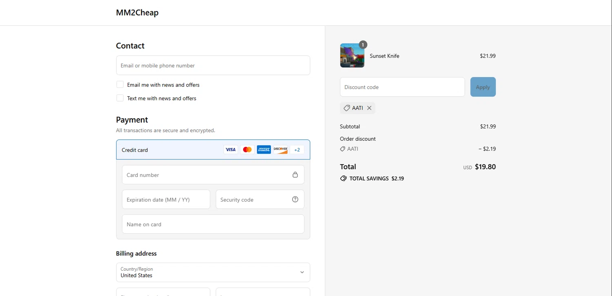Image resolution: width=612 pixels, height=296 pixels.
Task: Focus the Card number field
Action: point(213,175)
